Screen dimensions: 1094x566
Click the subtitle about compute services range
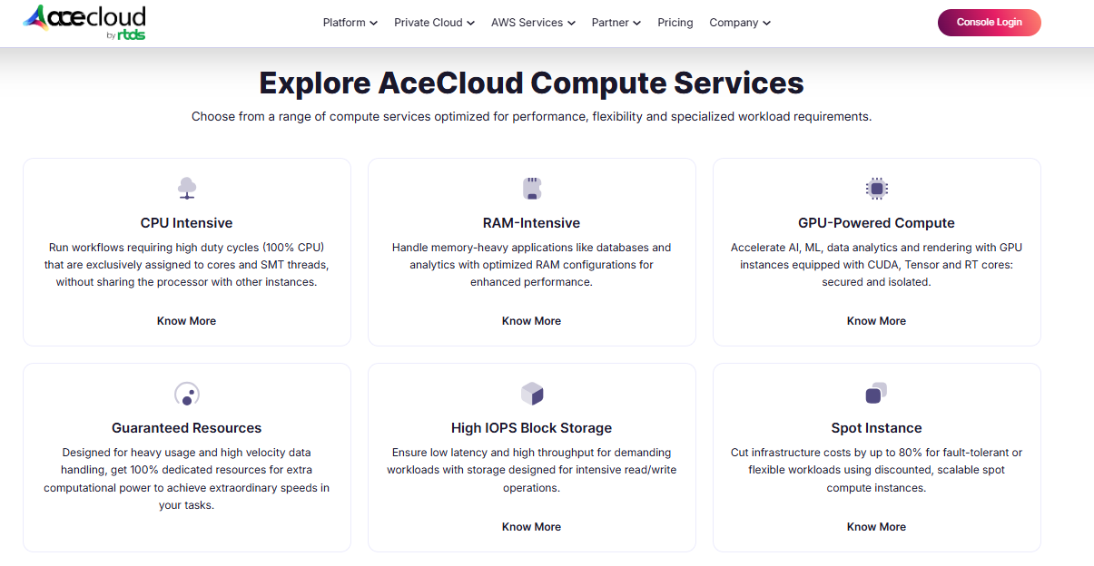(x=532, y=117)
